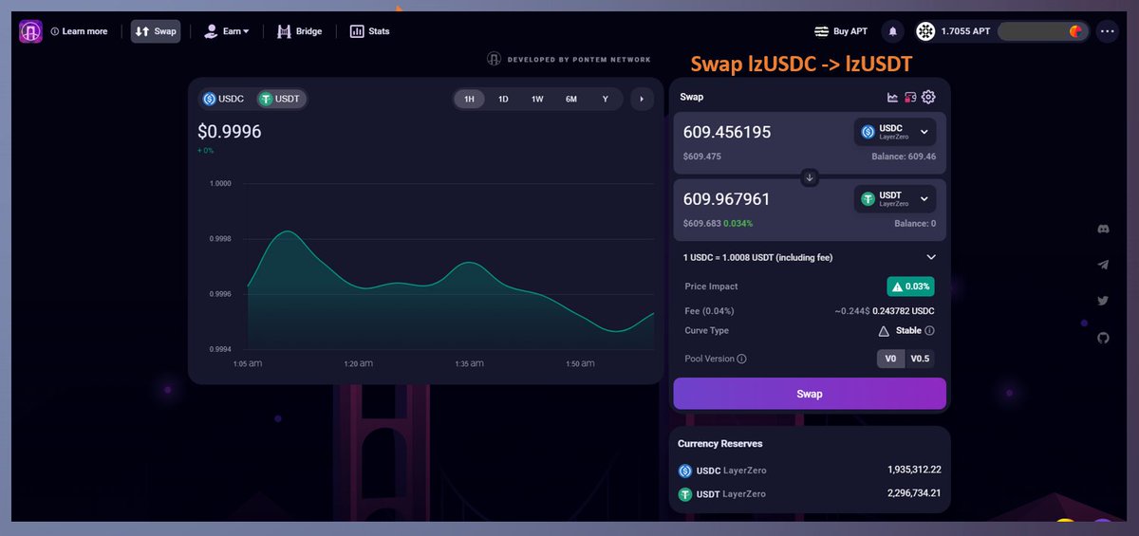Click the $0.9996 price value
Viewport: 1139px width, 536px height.
[x=229, y=132]
